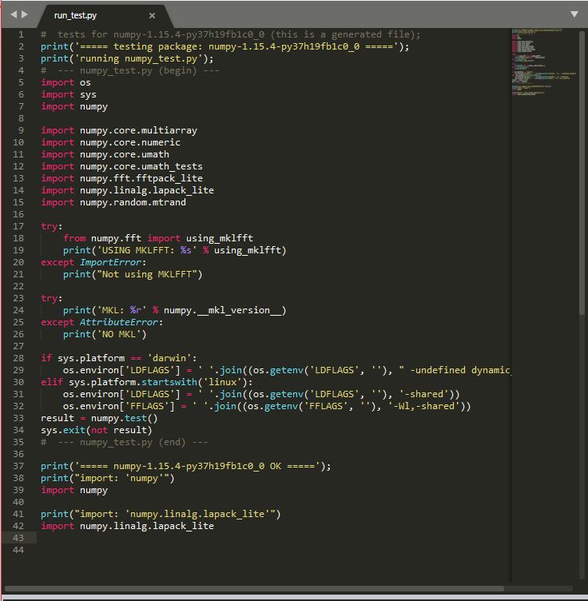The image size is (588, 601).
Task: Click line number 17 in gutter
Action: [x=18, y=226]
